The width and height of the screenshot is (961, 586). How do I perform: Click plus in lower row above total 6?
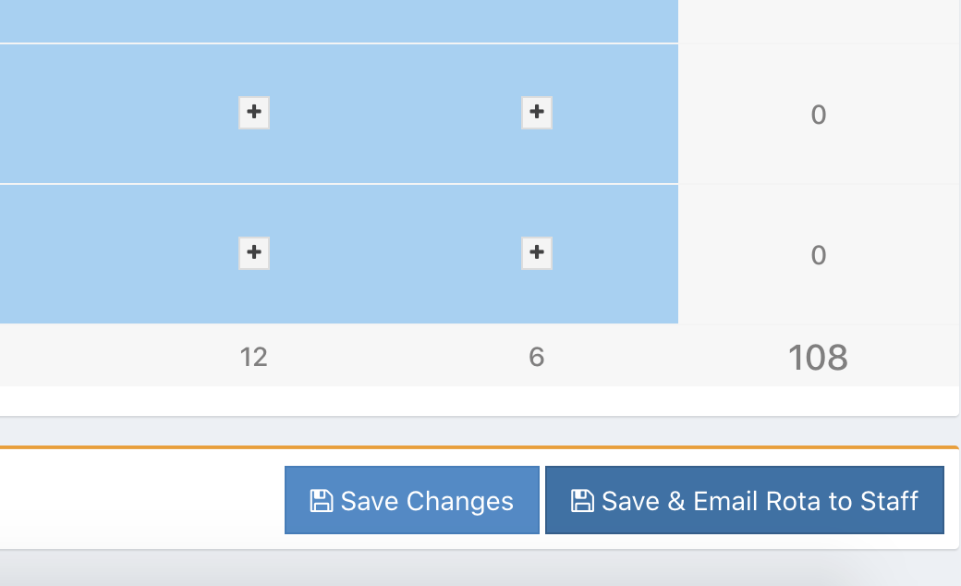point(537,252)
